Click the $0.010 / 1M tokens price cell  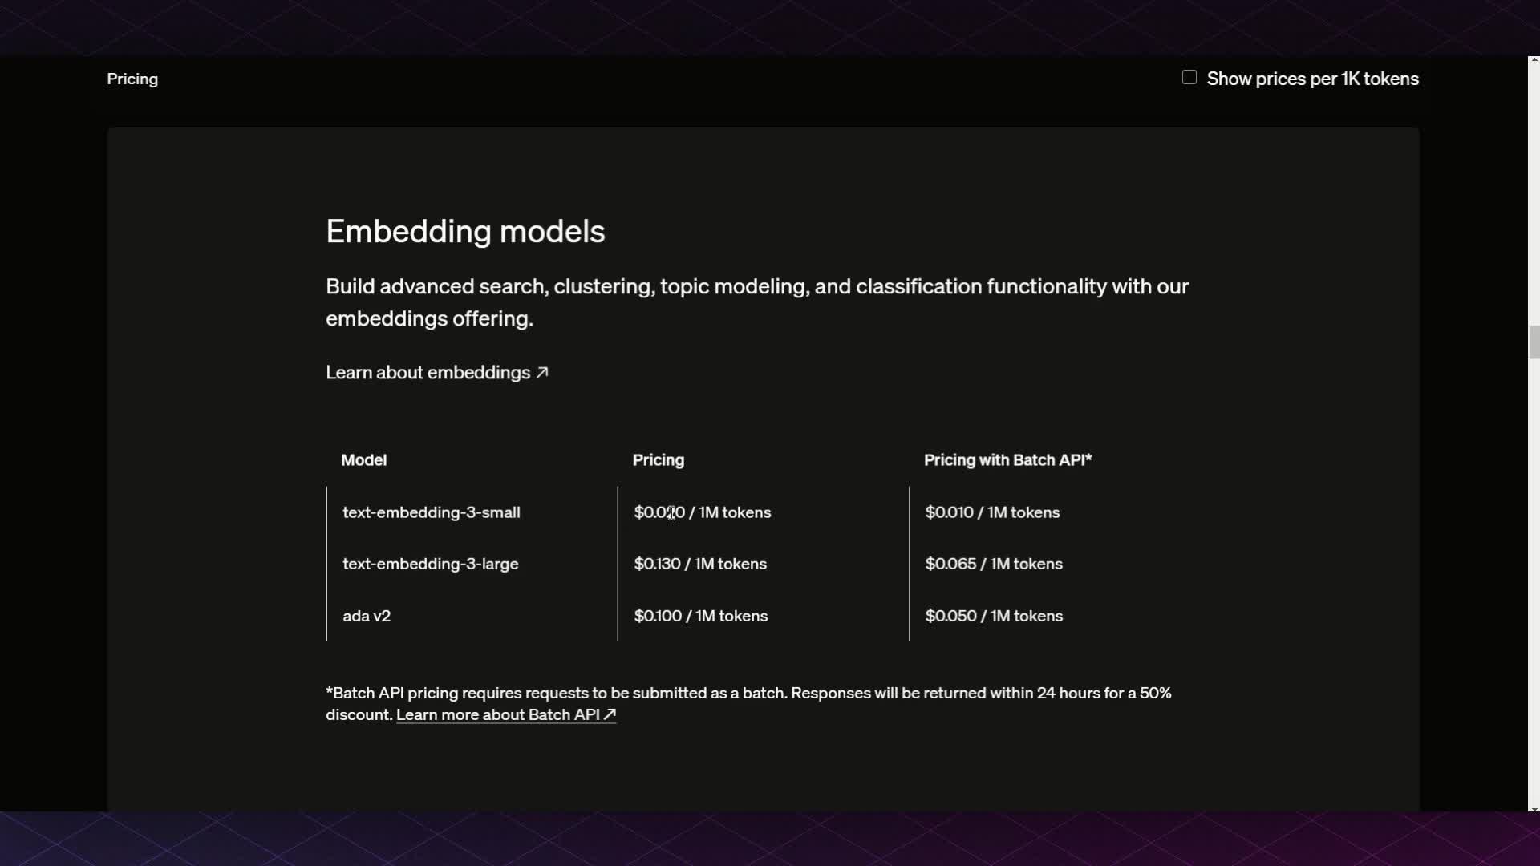tap(991, 512)
